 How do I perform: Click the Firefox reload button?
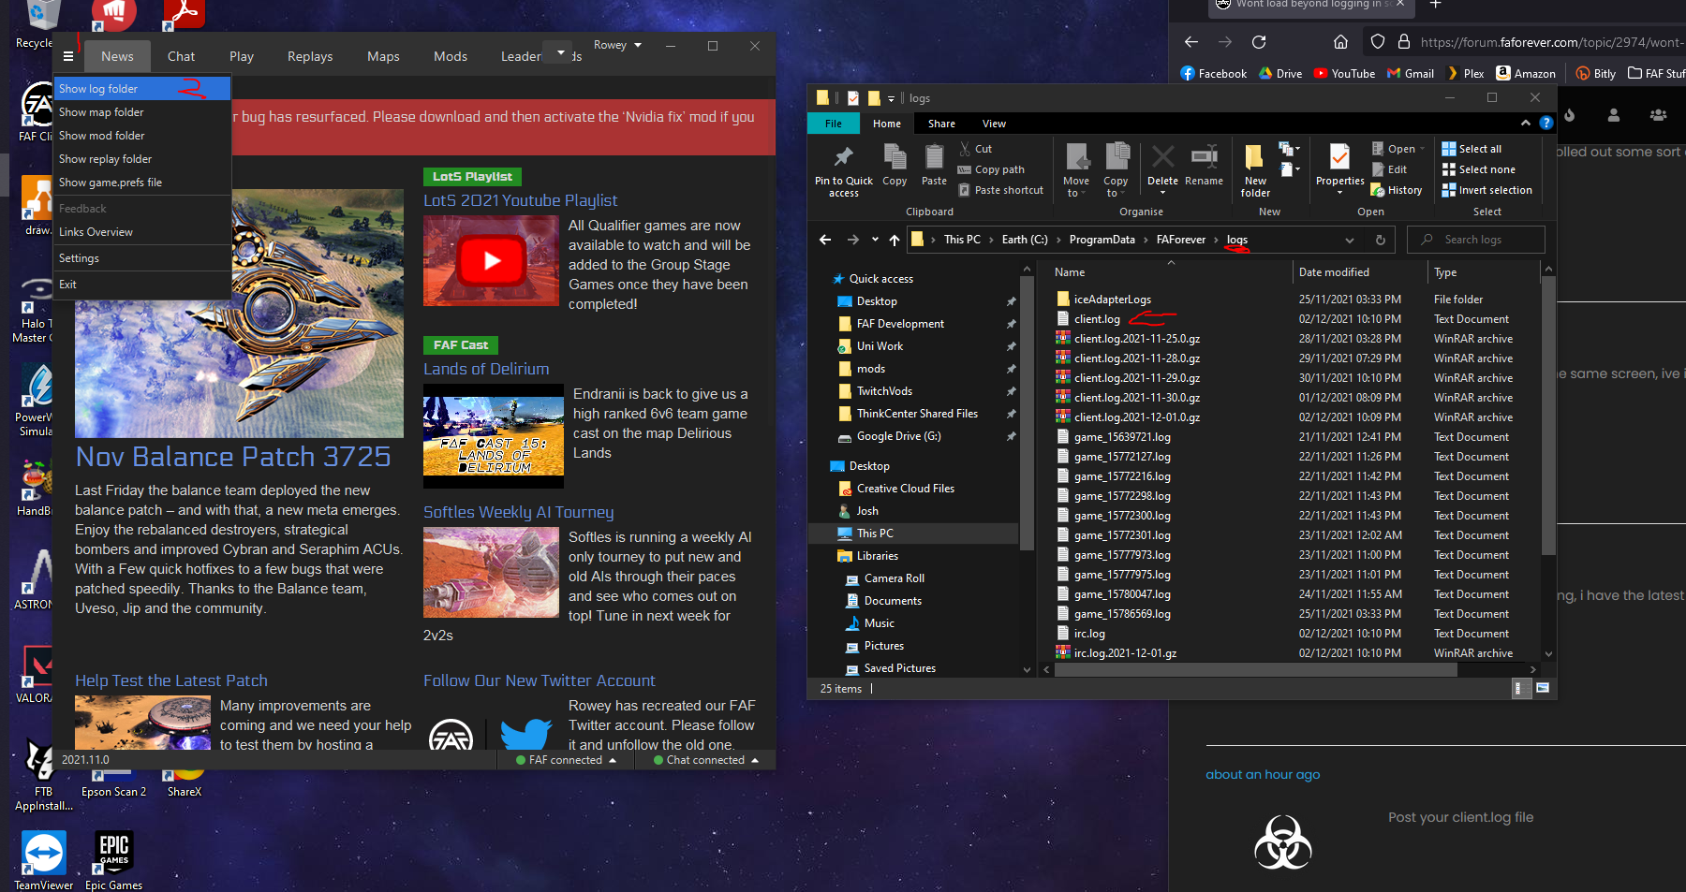(1259, 42)
